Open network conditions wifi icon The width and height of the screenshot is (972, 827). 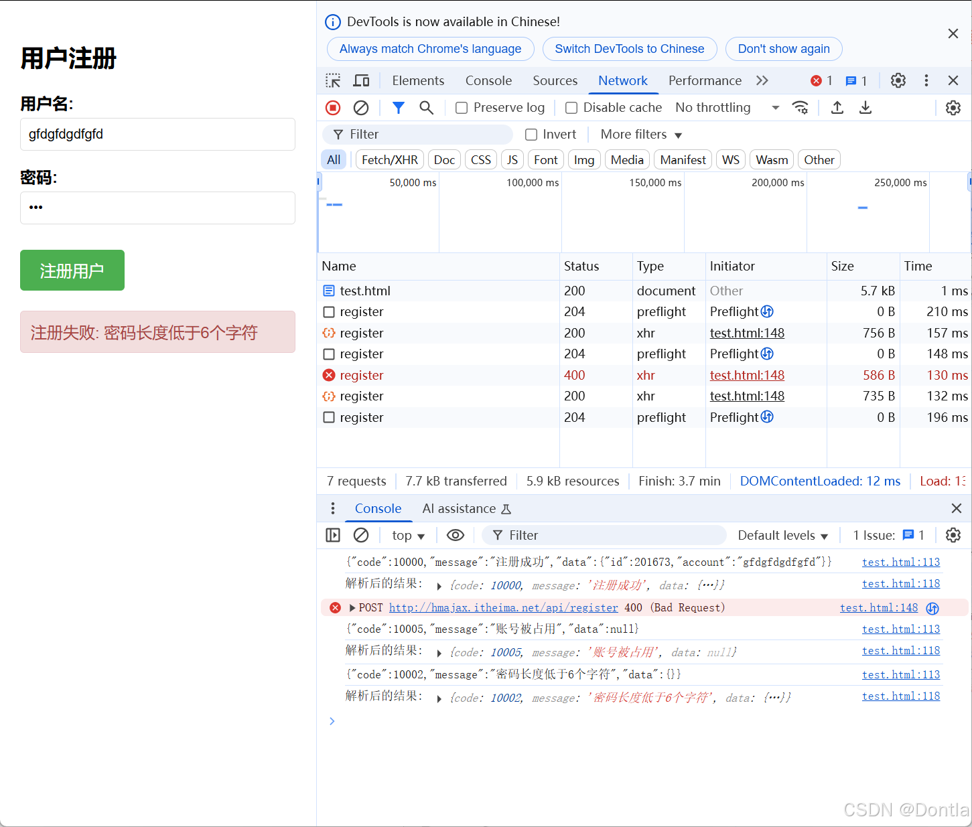[x=800, y=108]
